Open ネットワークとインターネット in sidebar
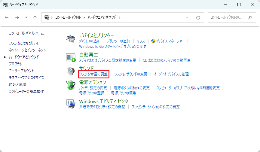 click(x=27, y=50)
